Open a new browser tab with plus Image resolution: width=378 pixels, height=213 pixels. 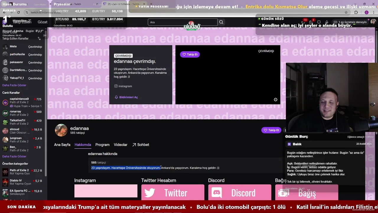(x=151, y=4)
